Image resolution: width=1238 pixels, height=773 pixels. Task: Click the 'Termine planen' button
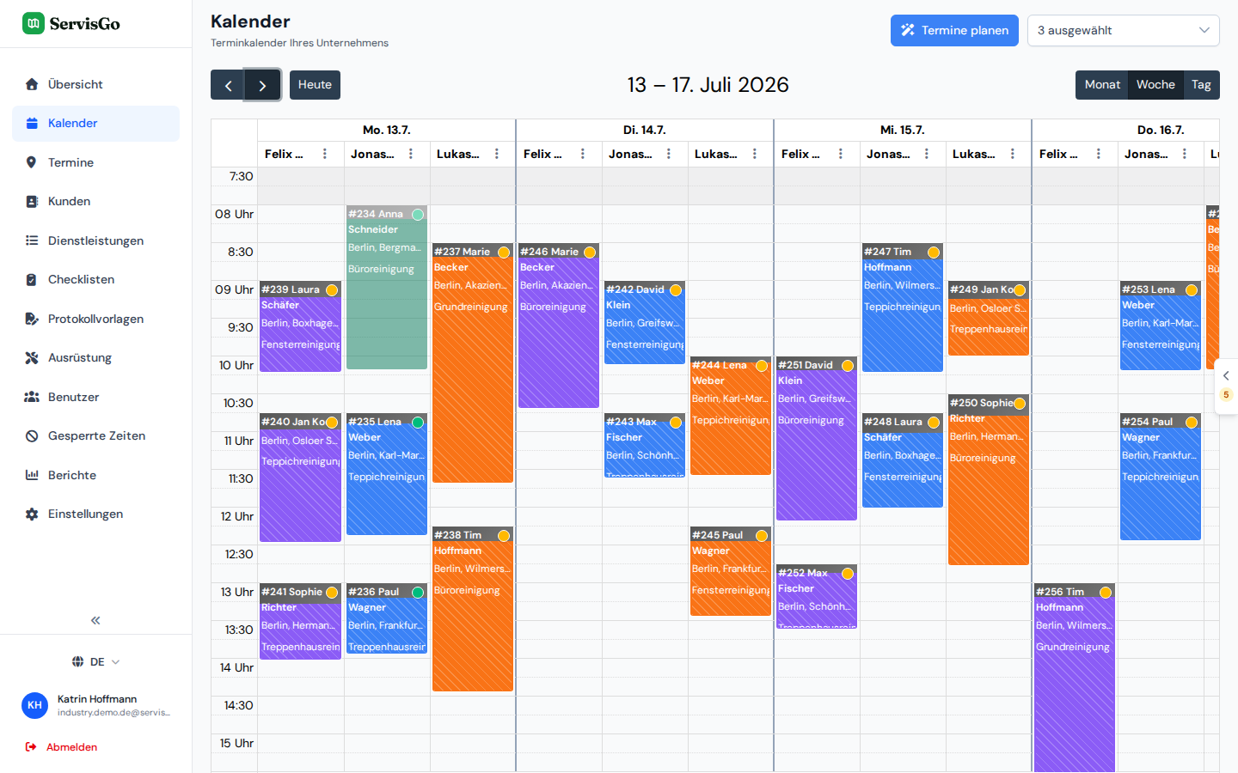pyautogui.click(x=954, y=30)
